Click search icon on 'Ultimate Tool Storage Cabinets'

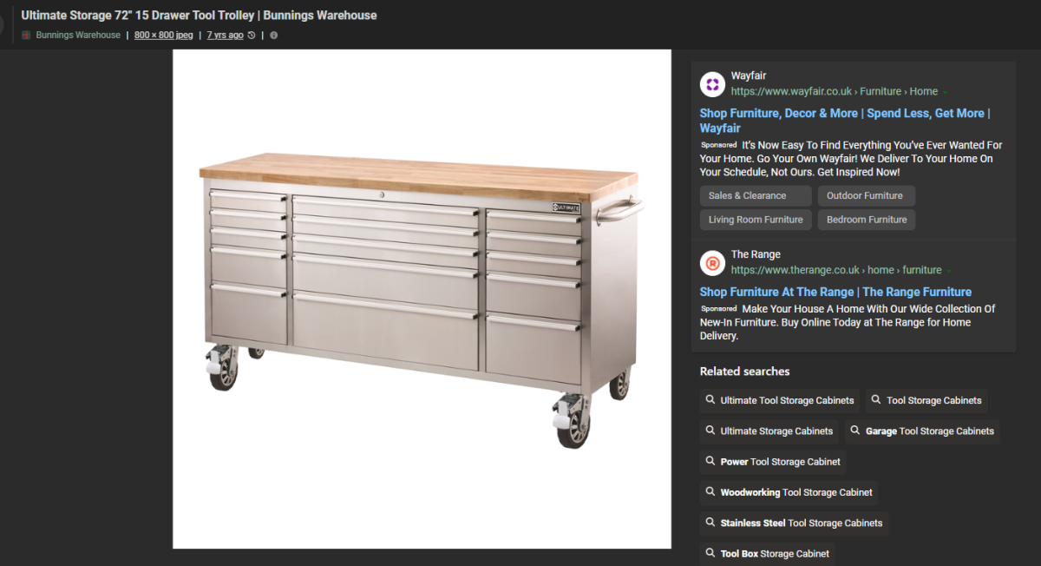710,401
